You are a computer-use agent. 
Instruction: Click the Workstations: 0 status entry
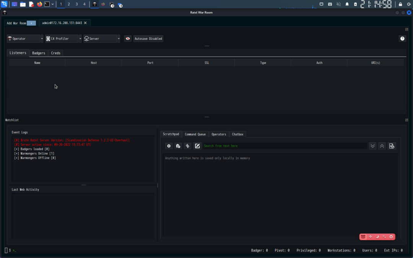coord(341,250)
